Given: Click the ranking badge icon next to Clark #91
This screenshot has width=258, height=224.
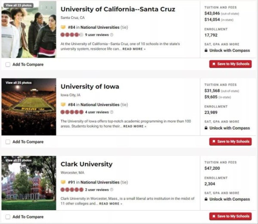Looking at the screenshot, I should 63,182.
